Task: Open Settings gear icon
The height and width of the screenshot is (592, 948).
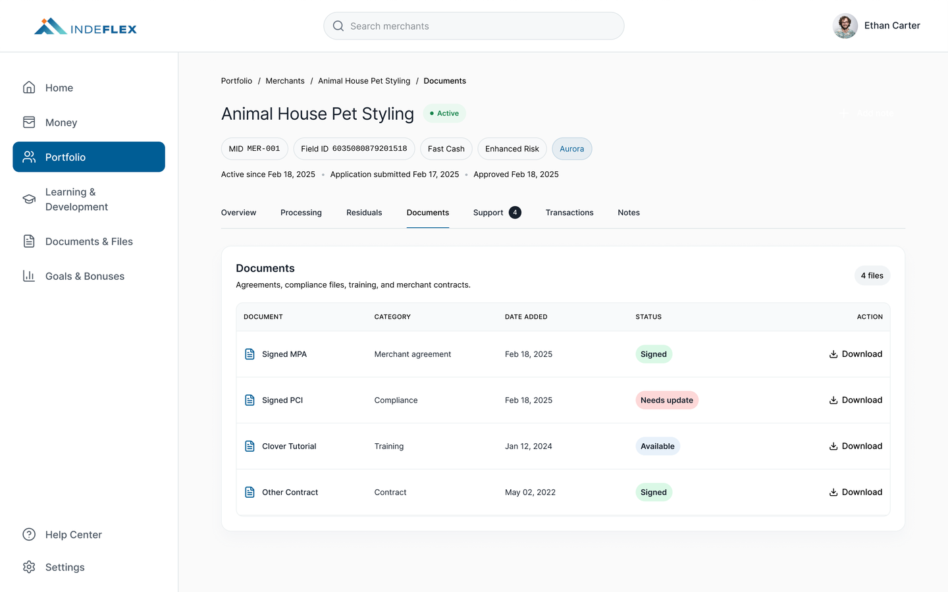Action: coord(29,567)
